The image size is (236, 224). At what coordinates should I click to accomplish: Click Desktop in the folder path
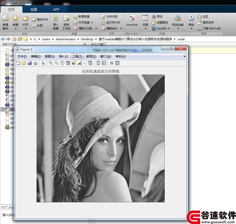coord(87,39)
